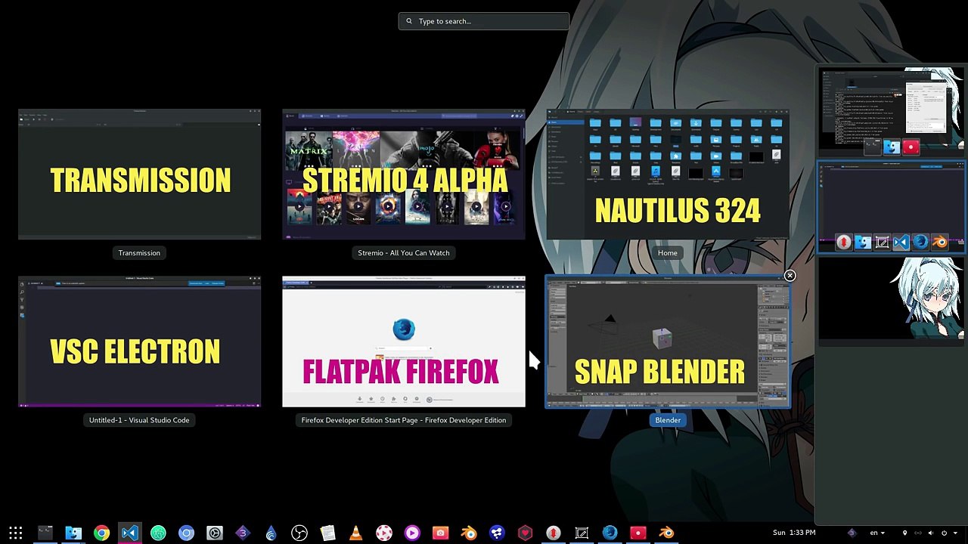968x544 pixels.
Task: Click the power tray icon
Action: pyautogui.click(x=944, y=533)
